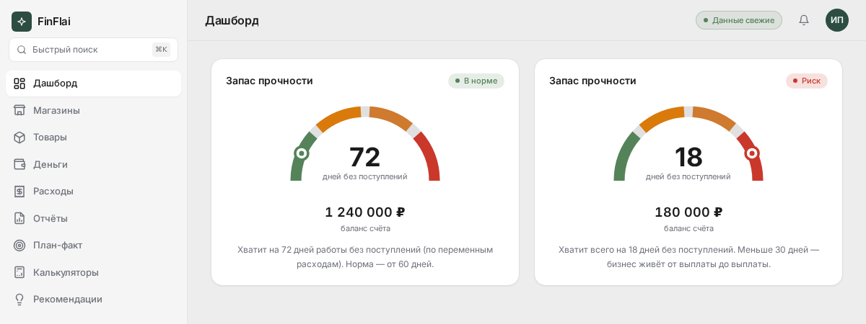
Task: Focus the Быстрый поиск search field
Action: [x=93, y=50]
